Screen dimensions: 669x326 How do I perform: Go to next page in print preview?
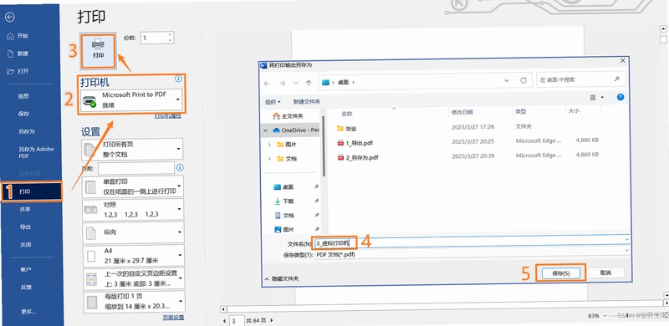(271, 320)
